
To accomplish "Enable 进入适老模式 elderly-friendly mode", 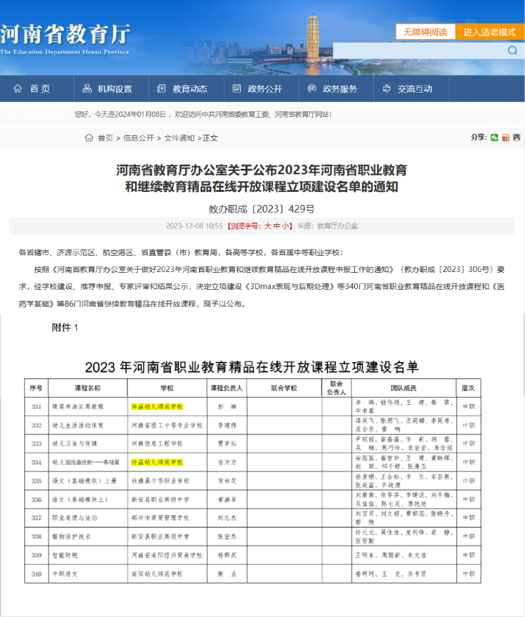I will click(490, 32).
